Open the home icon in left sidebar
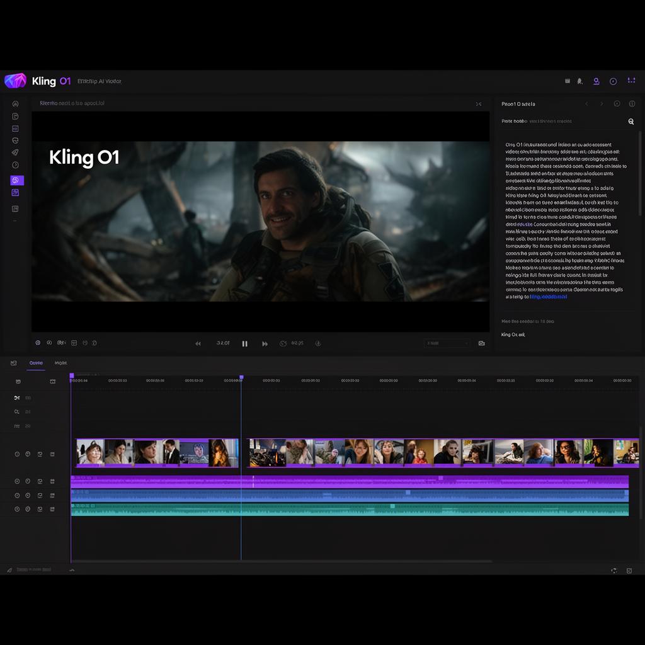 (16, 104)
